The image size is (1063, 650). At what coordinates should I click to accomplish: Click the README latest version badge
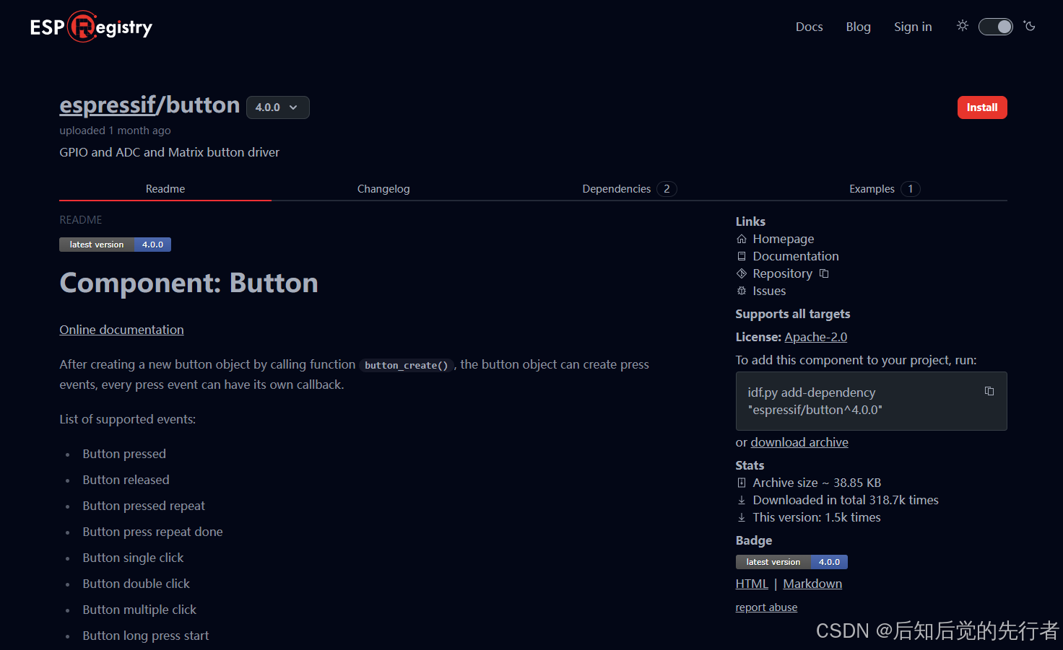coord(115,245)
